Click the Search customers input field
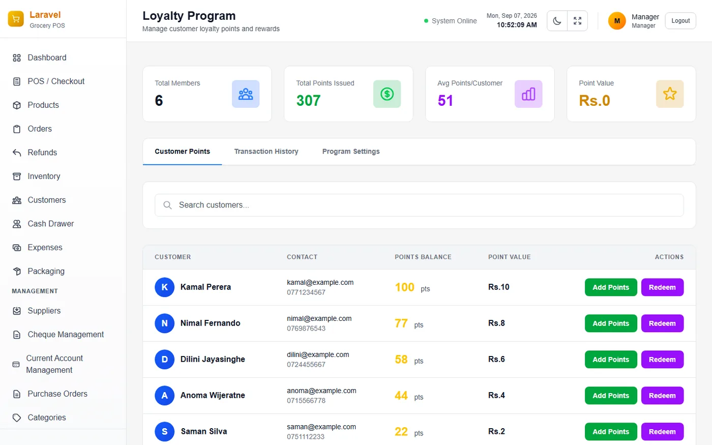Screen dimensions: 712x445 click(x=419, y=205)
